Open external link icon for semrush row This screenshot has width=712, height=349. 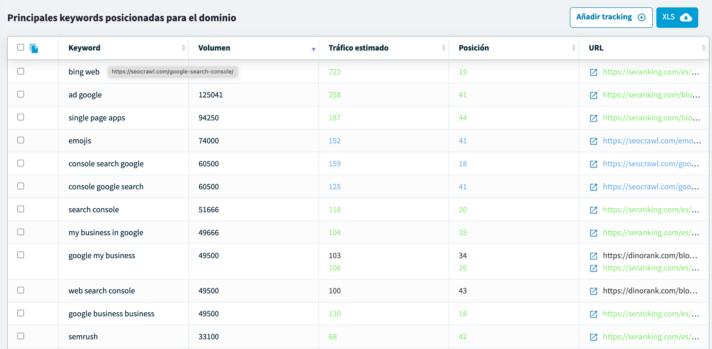pos(593,337)
